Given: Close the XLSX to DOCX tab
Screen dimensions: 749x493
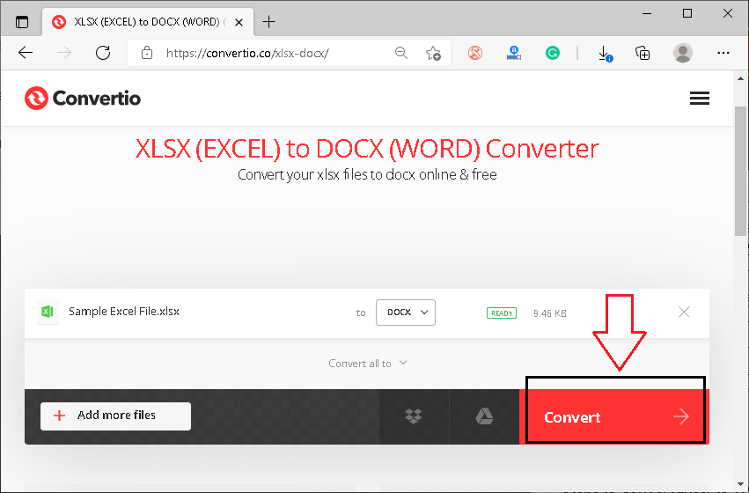Looking at the screenshot, I should [x=239, y=22].
